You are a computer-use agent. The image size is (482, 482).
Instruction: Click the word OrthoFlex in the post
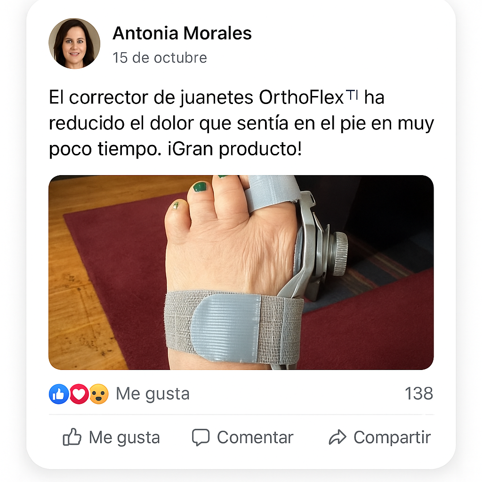click(x=301, y=97)
